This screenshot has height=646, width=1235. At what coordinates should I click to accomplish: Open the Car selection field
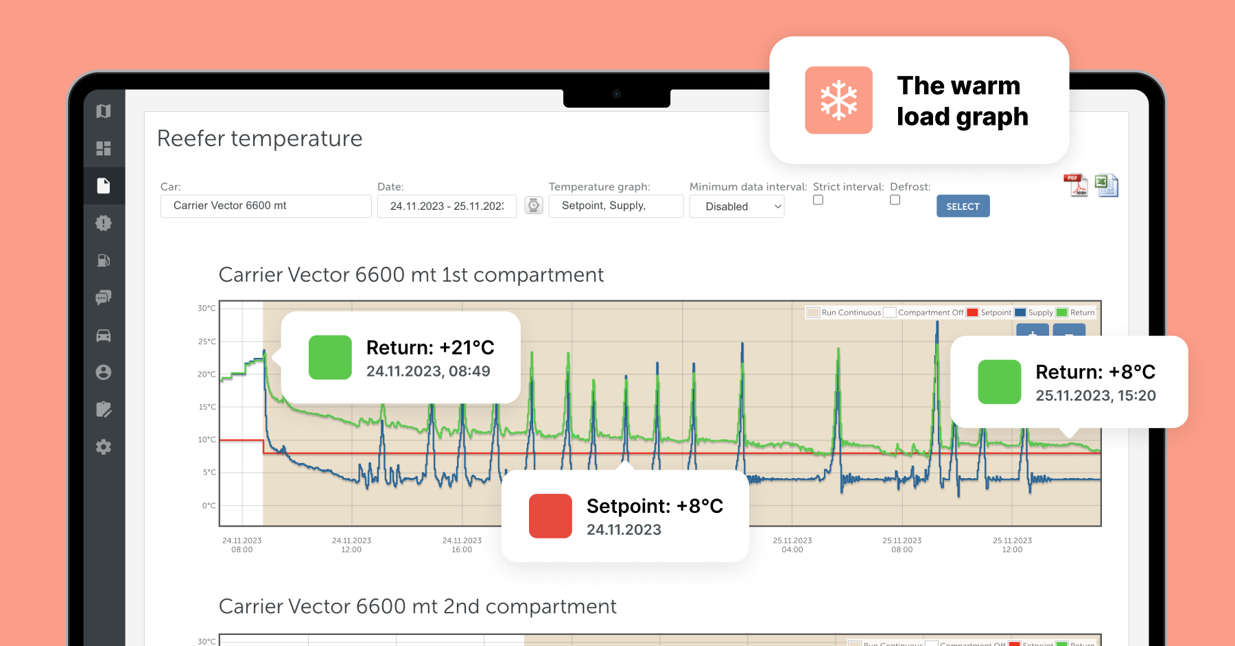click(265, 206)
